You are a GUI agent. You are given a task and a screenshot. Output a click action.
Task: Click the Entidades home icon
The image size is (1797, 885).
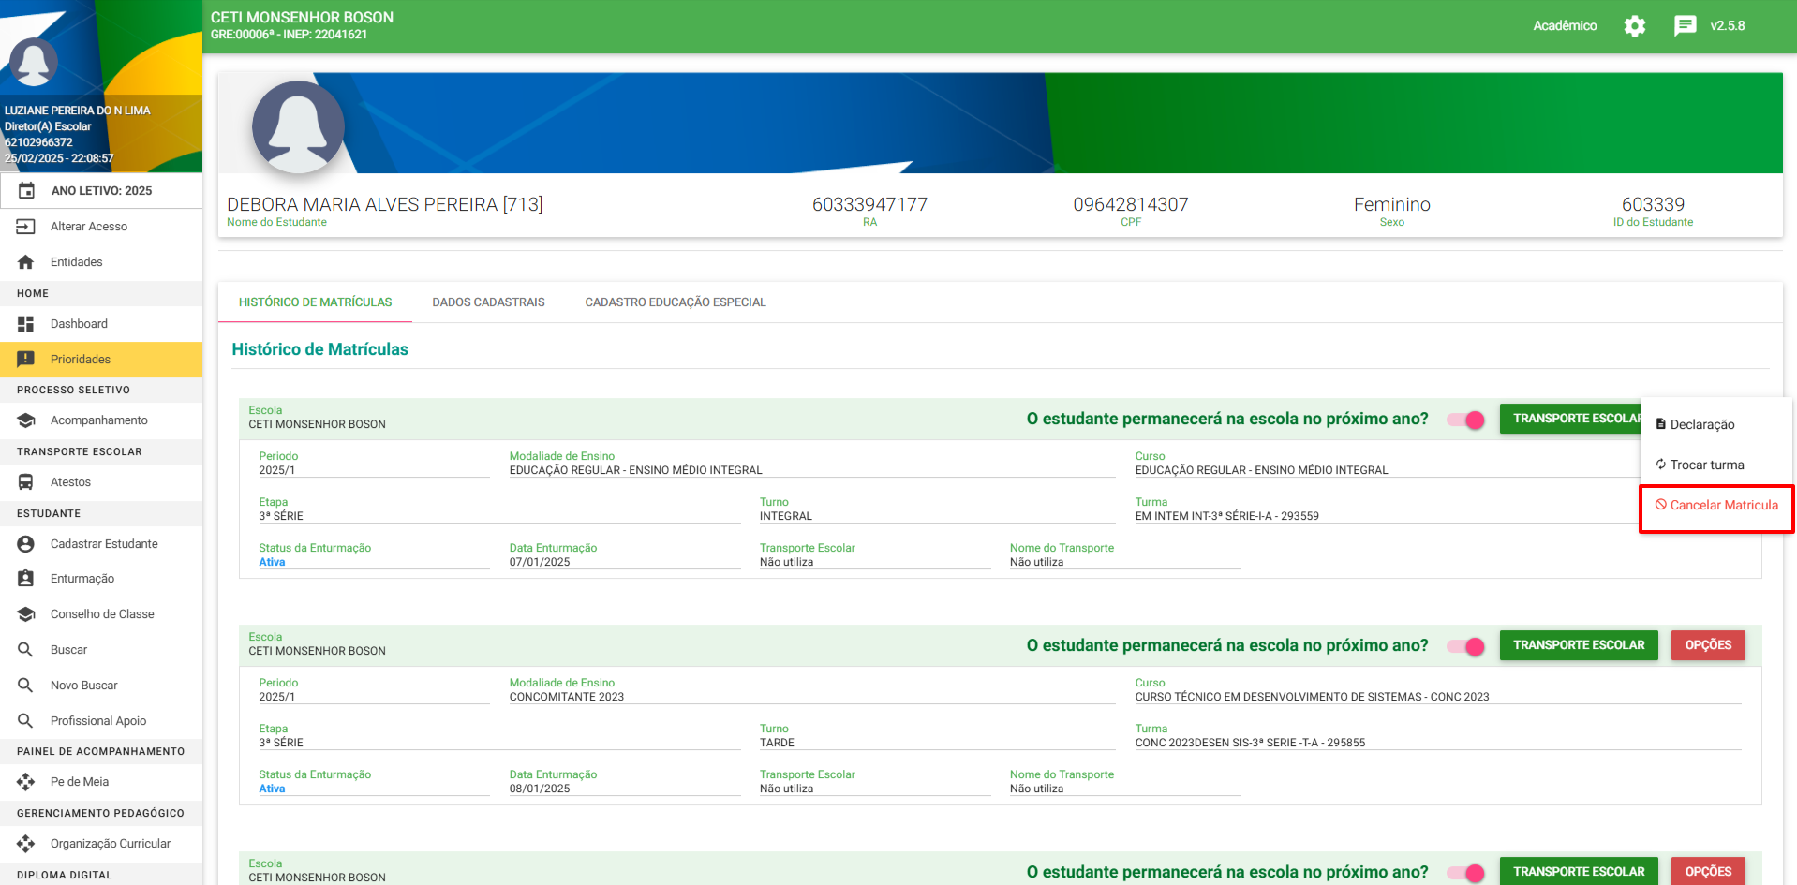coord(26,262)
